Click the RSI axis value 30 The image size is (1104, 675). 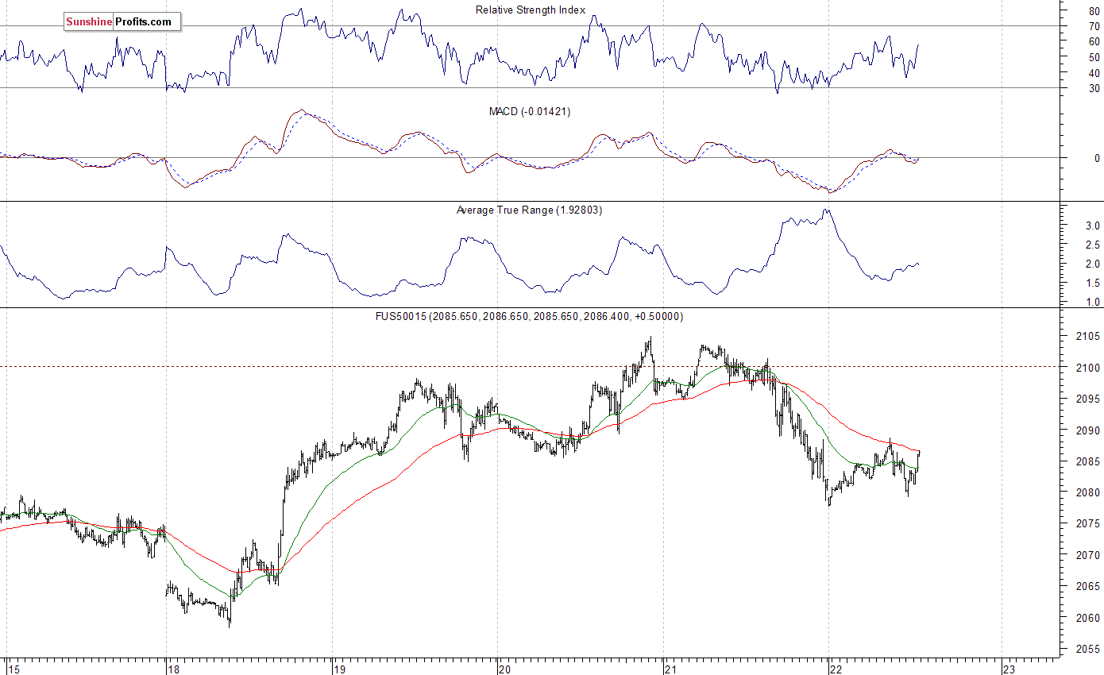tap(1094, 89)
